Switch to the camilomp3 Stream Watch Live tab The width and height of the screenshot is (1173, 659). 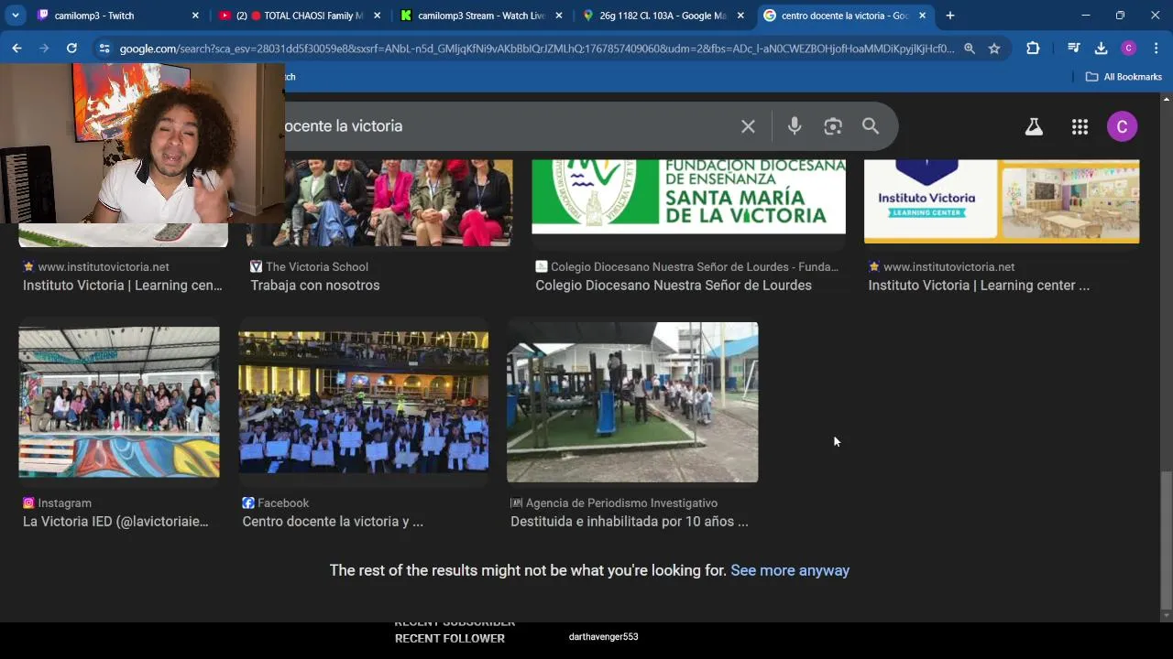pos(481,16)
